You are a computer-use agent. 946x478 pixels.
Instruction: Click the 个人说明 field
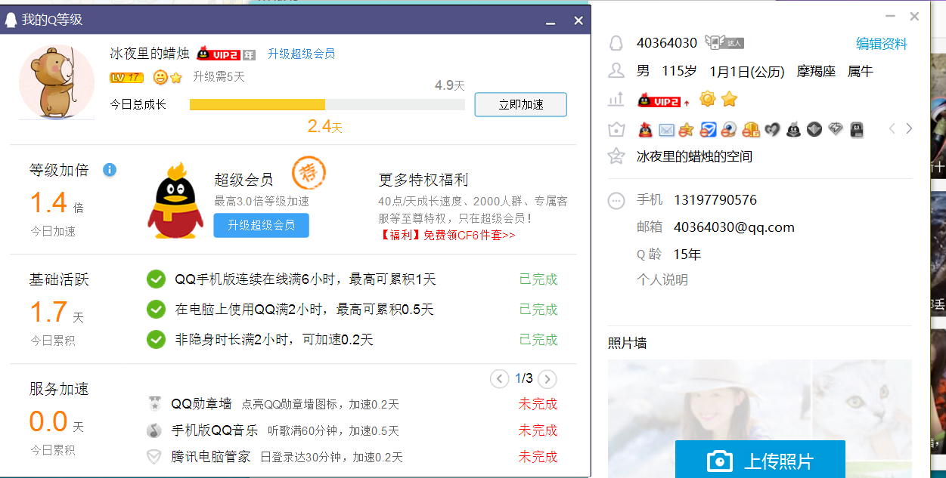(x=662, y=280)
